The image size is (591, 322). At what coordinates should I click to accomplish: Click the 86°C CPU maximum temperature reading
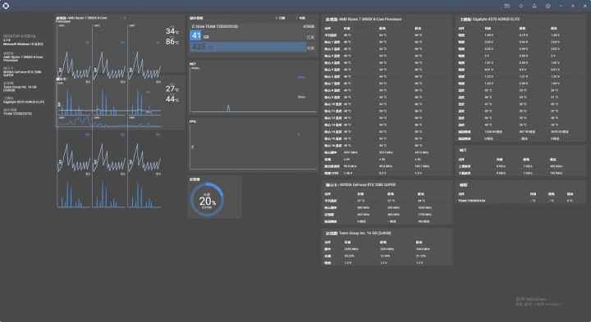[172, 42]
